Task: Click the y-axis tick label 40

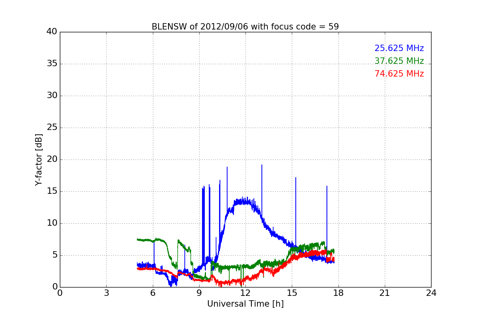Action: pos(51,32)
